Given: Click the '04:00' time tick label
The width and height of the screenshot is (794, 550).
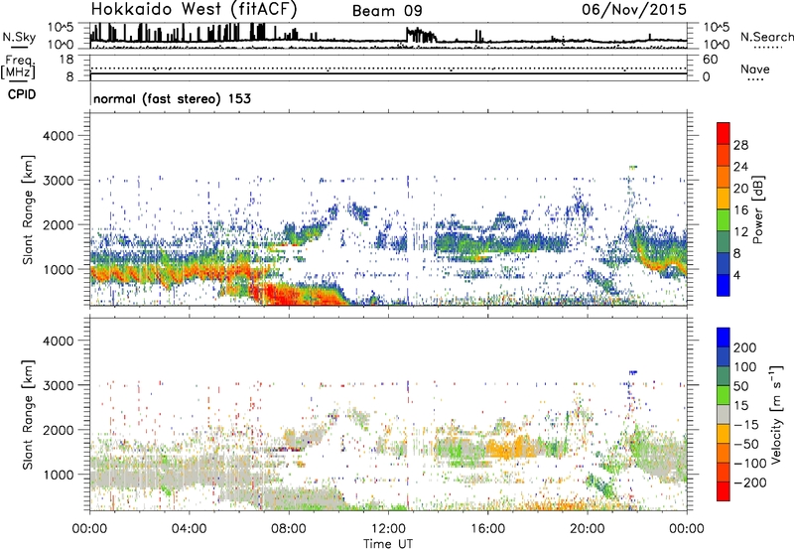Looking at the screenshot, I should [x=189, y=529].
